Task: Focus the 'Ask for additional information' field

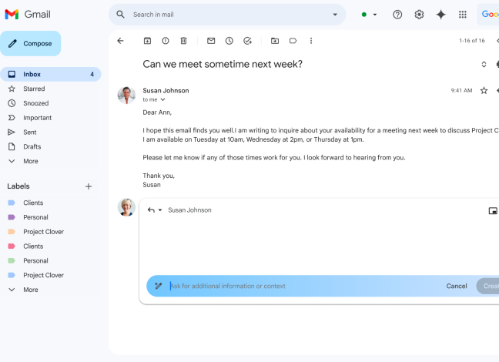Action: click(304, 286)
